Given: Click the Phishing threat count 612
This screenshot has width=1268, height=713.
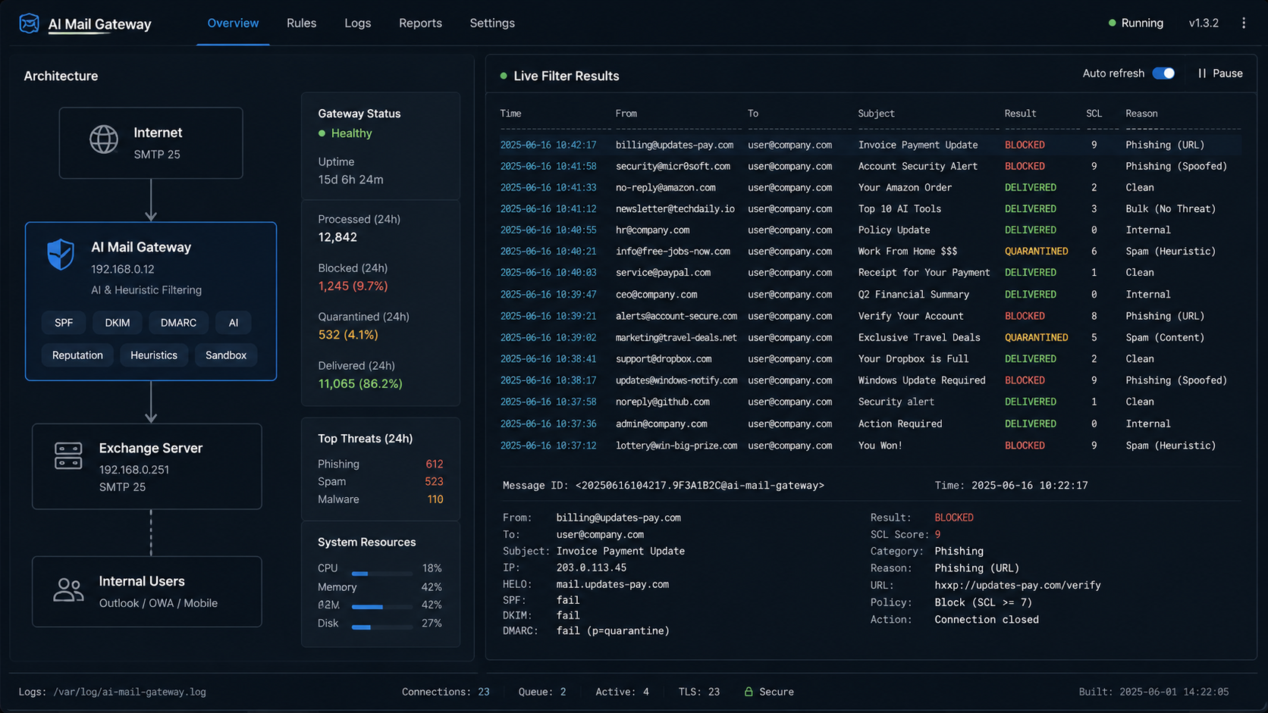Looking at the screenshot, I should pos(434,464).
